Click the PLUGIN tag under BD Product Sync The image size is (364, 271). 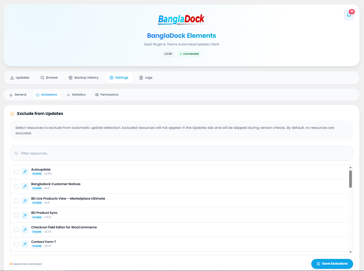click(37, 217)
